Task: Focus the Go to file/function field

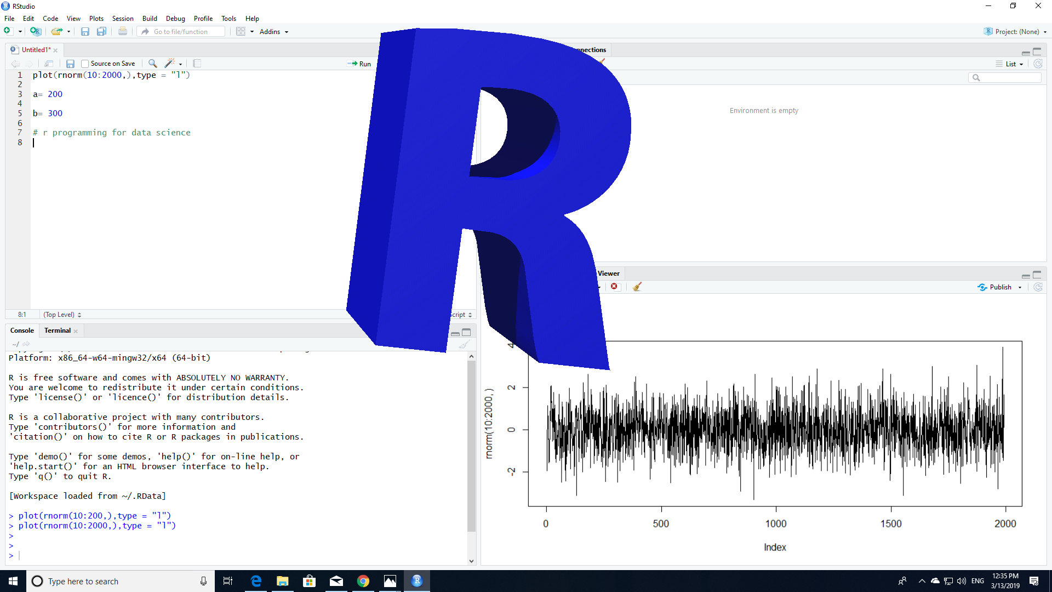Action: click(181, 32)
